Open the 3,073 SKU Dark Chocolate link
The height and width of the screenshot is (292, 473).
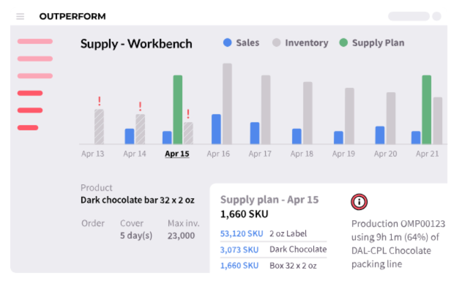(x=239, y=250)
